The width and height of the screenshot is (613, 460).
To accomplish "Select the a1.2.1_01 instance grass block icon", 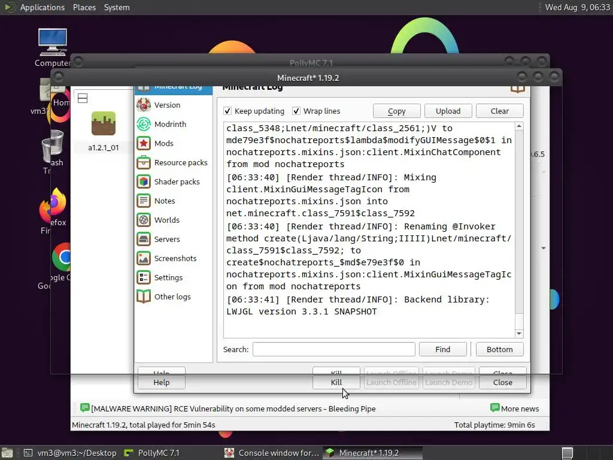I will [103, 123].
